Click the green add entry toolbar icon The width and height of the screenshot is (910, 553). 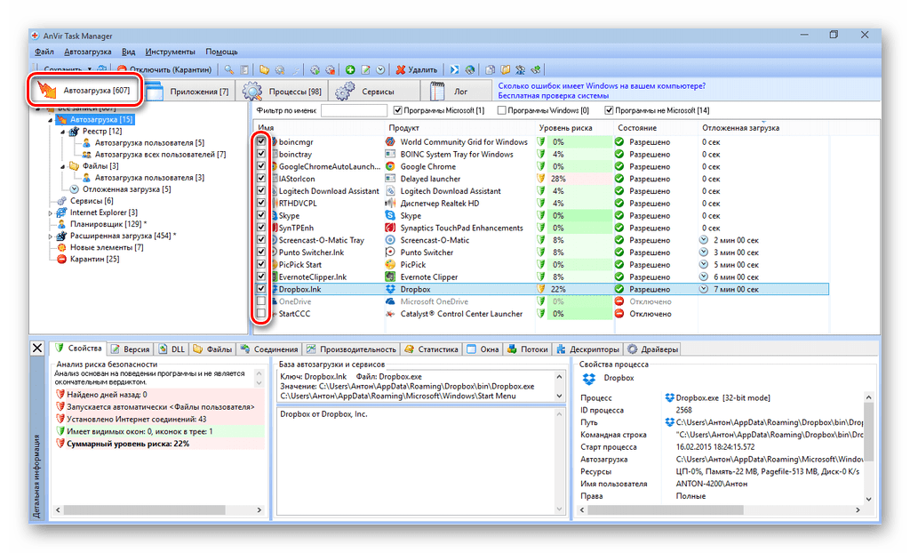[x=350, y=69]
